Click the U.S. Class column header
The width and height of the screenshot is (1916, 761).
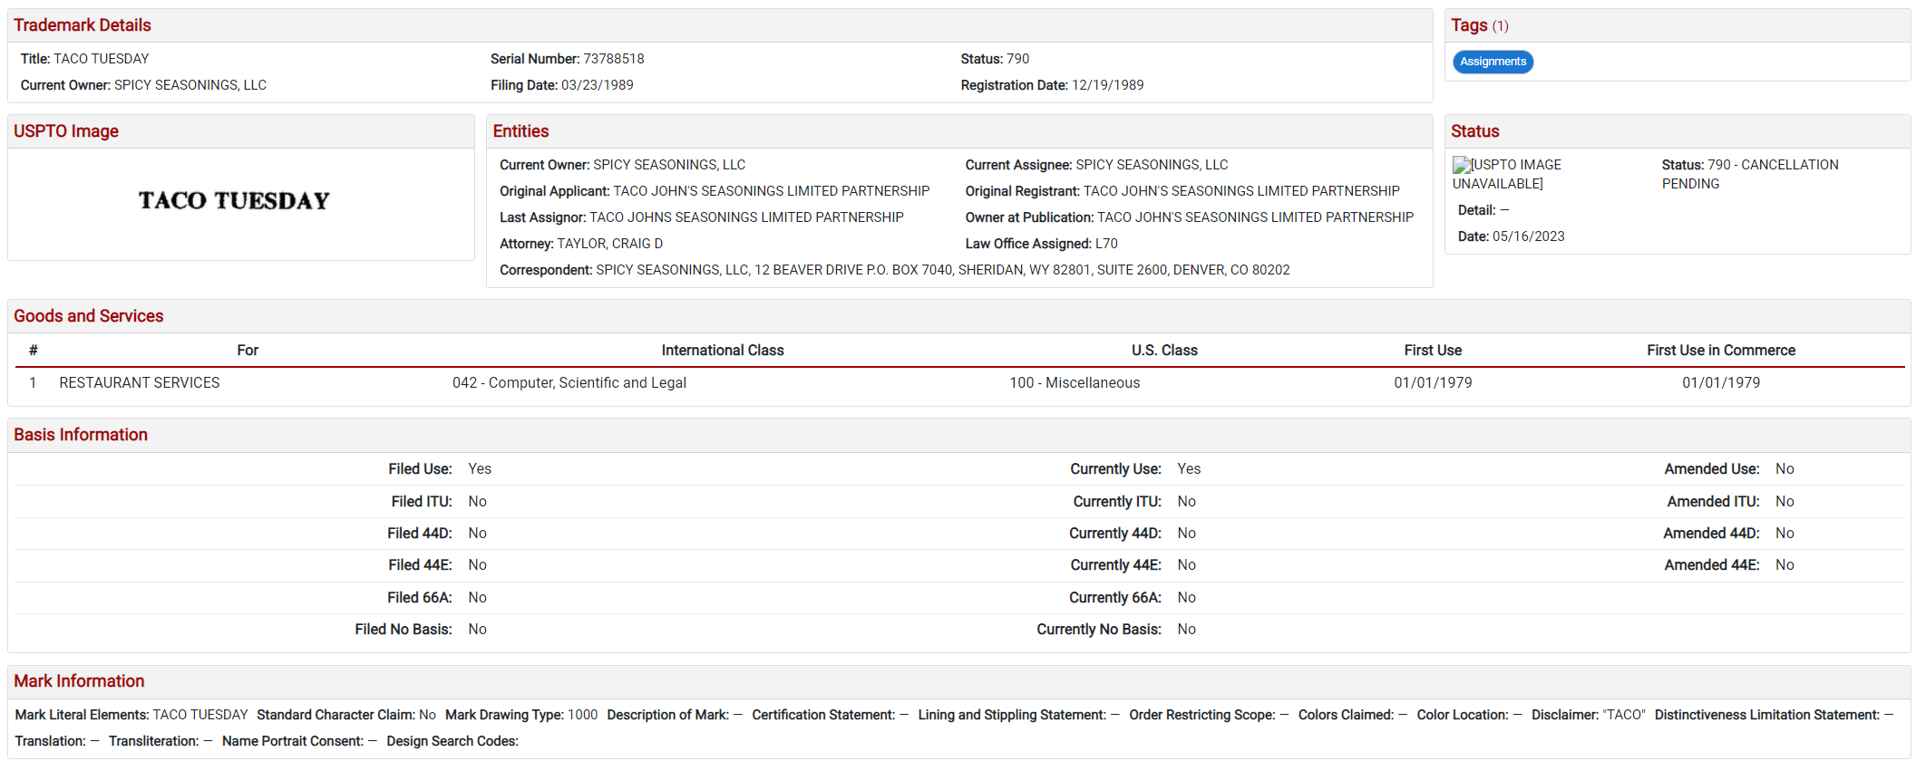click(x=1164, y=351)
